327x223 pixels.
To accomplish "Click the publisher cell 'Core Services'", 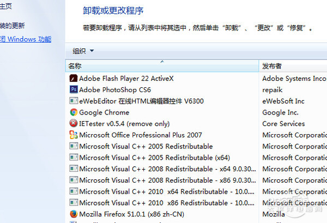I will click(x=283, y=123).
